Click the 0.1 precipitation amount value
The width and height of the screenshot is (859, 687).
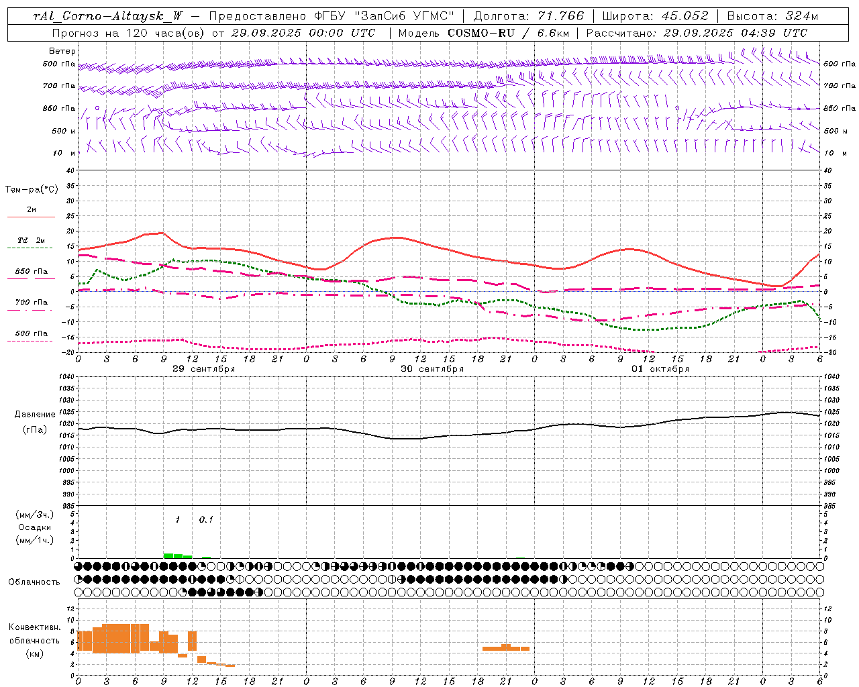(x=206, y=519)
